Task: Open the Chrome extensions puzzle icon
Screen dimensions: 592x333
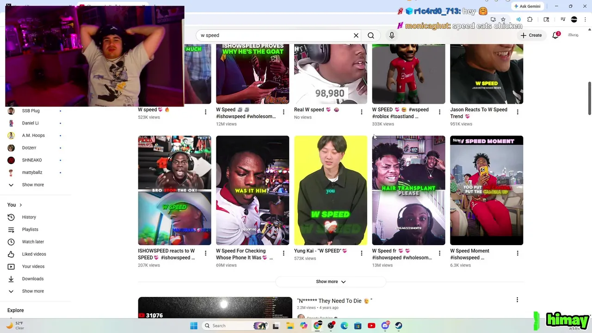Action: 530,19
